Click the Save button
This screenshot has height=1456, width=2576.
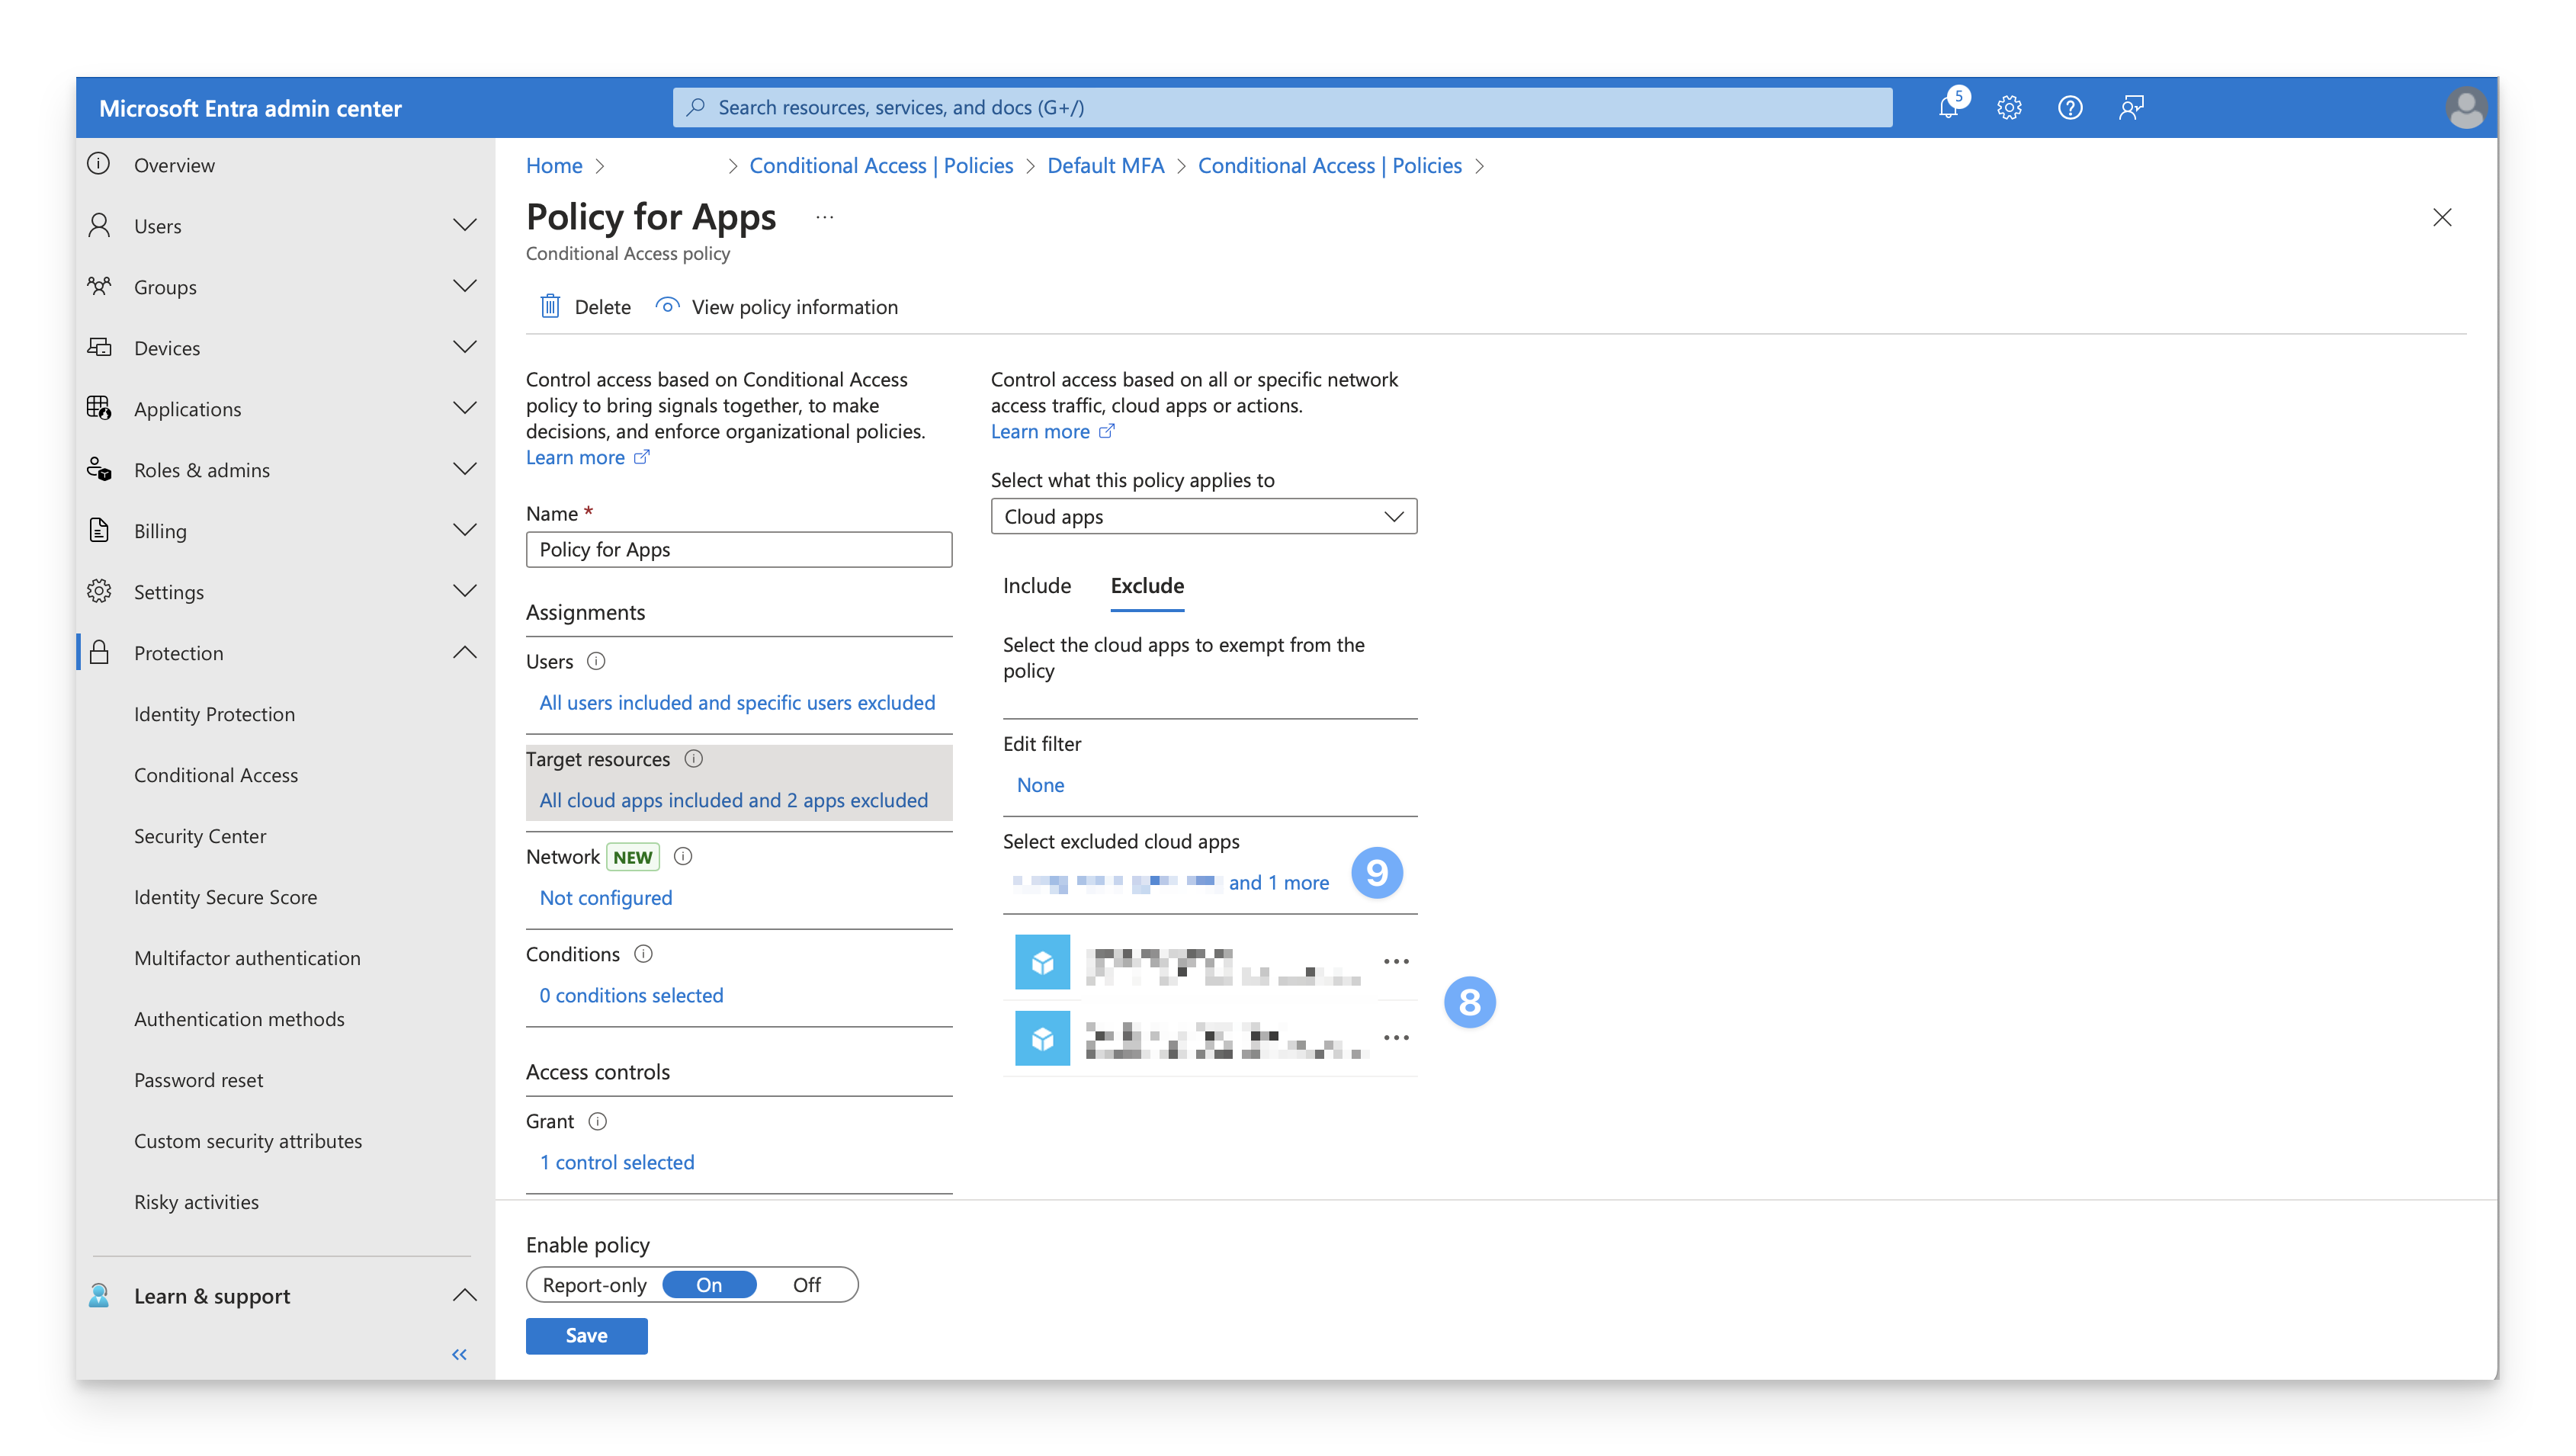pos(586,1335)
